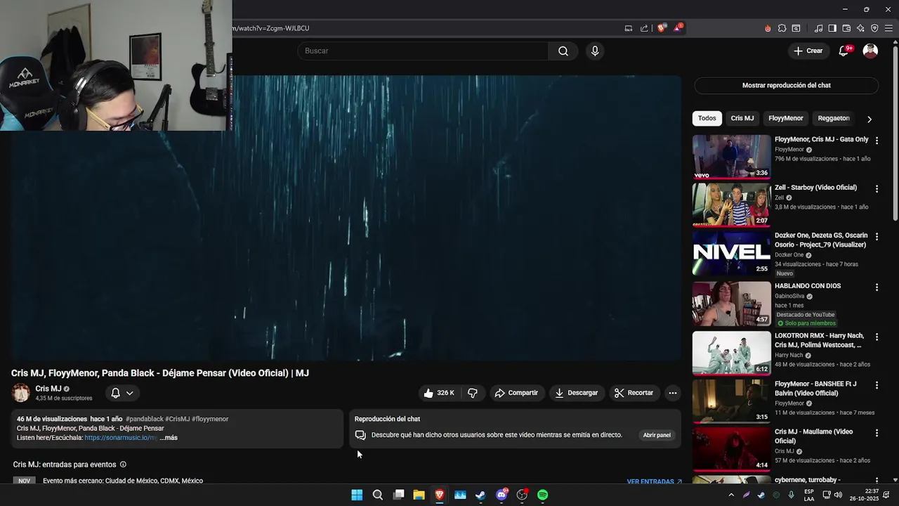Open the browser hamburger menu
The width and height of the screenshot is (899, 506).
[x=888, y=28]
